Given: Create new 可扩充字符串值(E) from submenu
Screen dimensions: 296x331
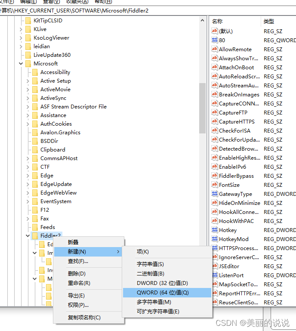Looking at the screenshot, I should tap(167, 312).
